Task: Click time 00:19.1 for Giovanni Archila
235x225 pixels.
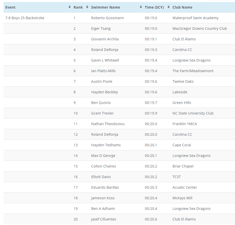Action: tap(151, 39)
